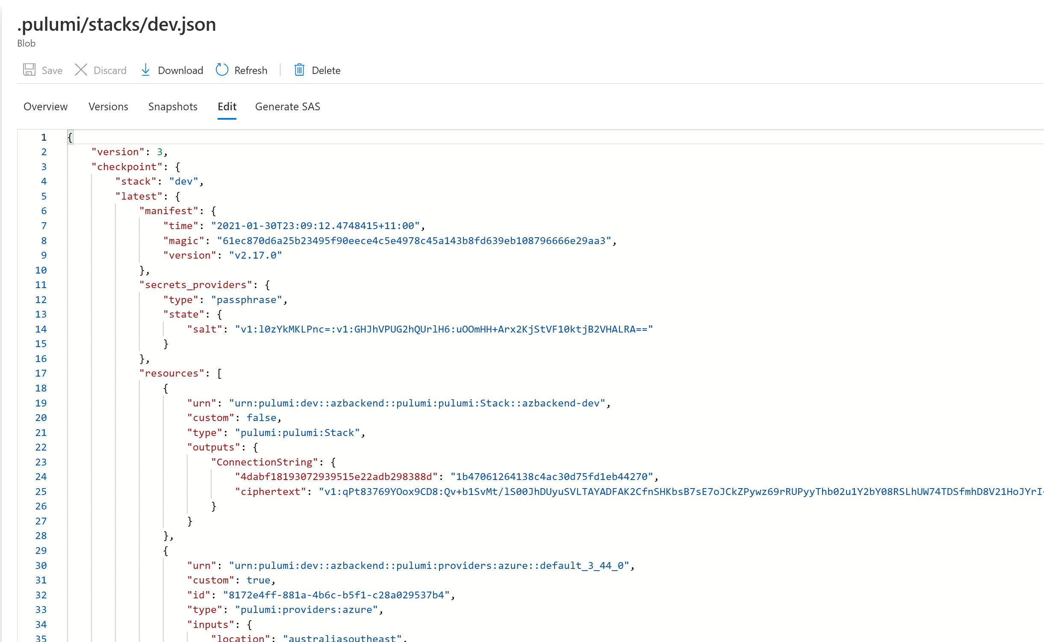Click the "secrets_providers" key

click(x=196, y=285)
